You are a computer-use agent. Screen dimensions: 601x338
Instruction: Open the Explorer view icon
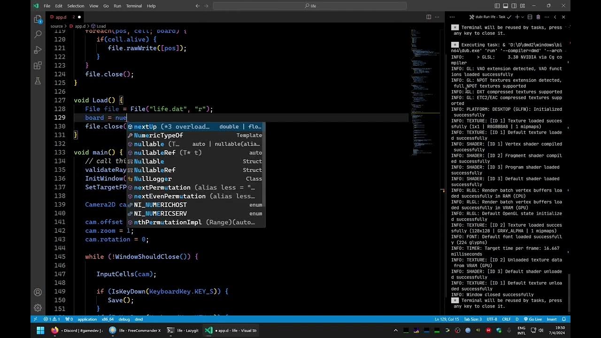pyautogui.click(x=38, y=19)
